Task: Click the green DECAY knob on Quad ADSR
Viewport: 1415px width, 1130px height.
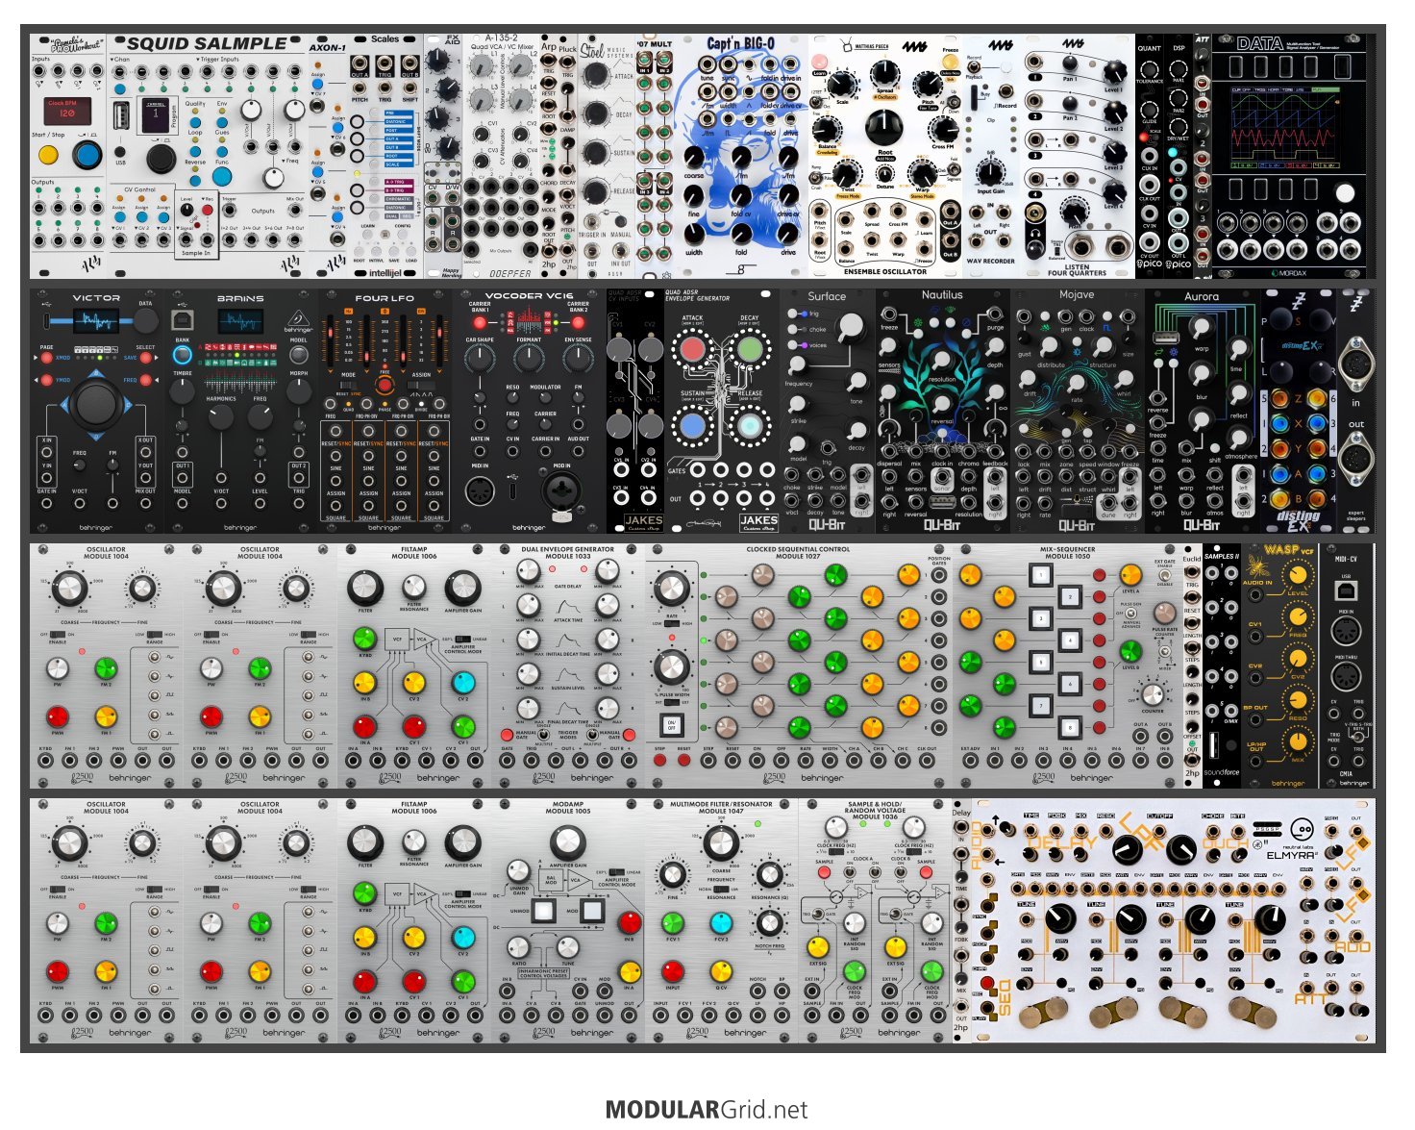Action: [x=750, y=348]
